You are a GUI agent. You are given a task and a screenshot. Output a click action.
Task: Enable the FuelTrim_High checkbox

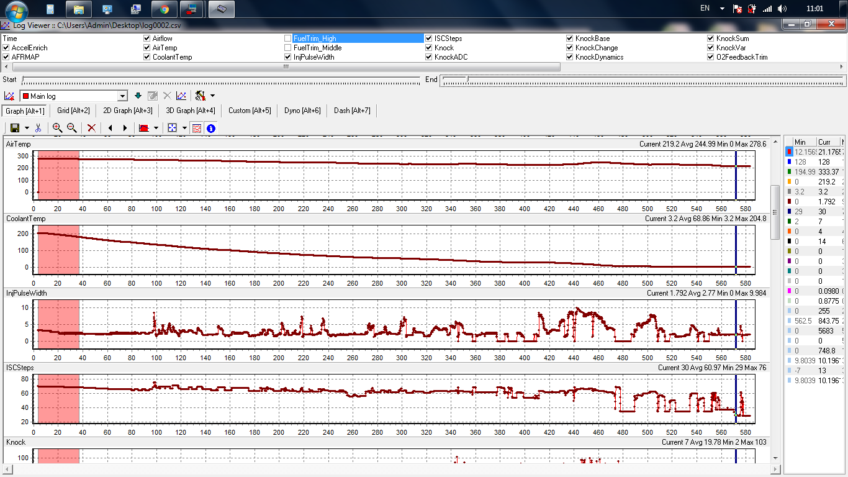coord(288,39)
